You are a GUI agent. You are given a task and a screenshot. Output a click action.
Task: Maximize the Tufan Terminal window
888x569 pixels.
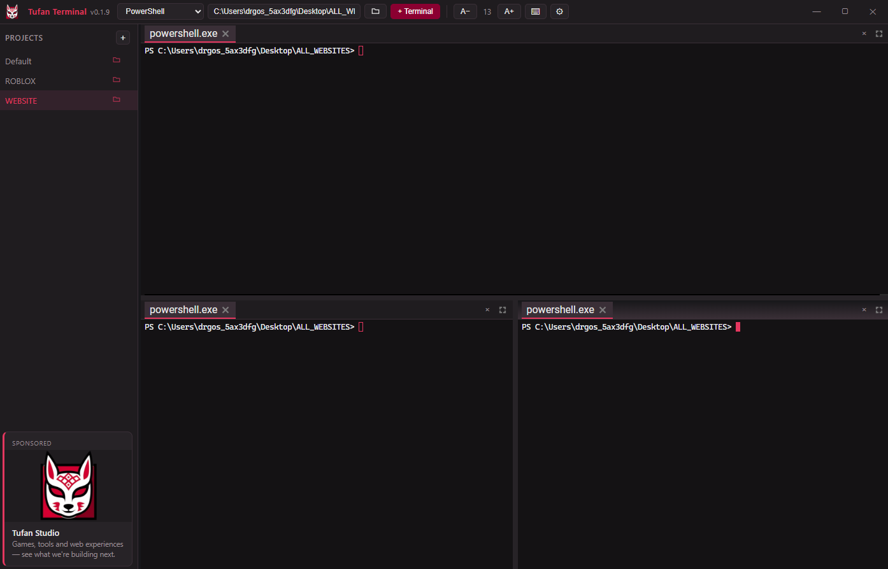coord(845,11)
